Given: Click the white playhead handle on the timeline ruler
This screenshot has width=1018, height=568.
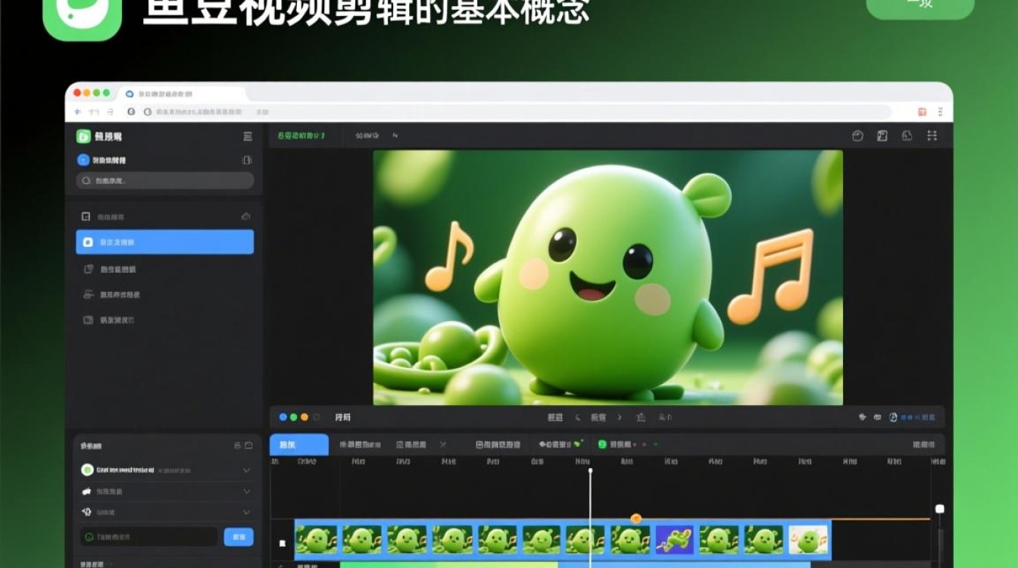Looking at the screenshot, I should coord(591,471).
